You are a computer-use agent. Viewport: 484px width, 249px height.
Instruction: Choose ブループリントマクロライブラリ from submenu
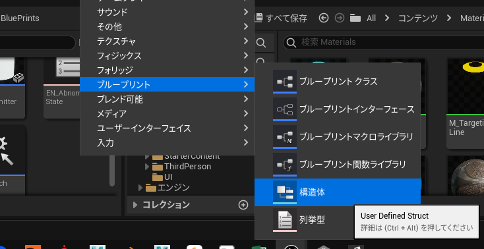338,137
